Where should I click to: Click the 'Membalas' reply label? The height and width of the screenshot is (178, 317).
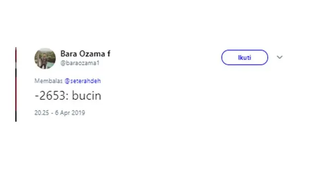49,81
